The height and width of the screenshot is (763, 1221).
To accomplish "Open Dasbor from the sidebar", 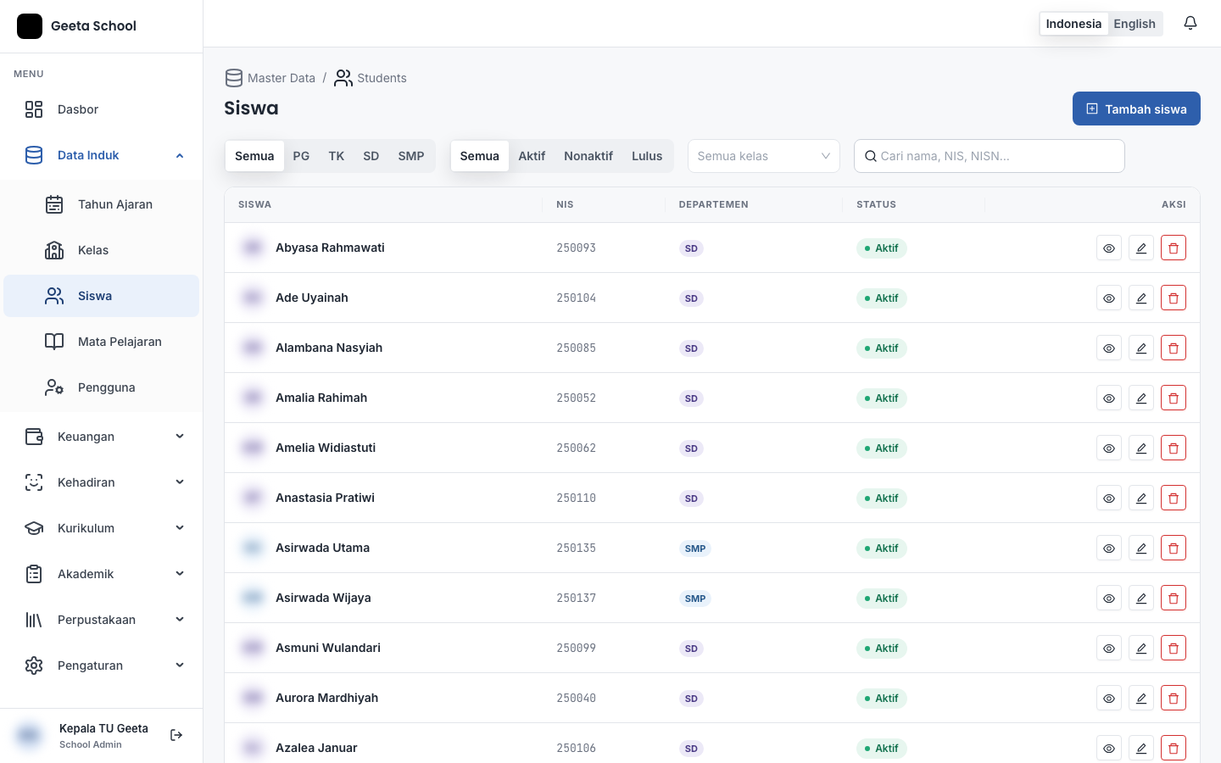I will tap(102, 109).
